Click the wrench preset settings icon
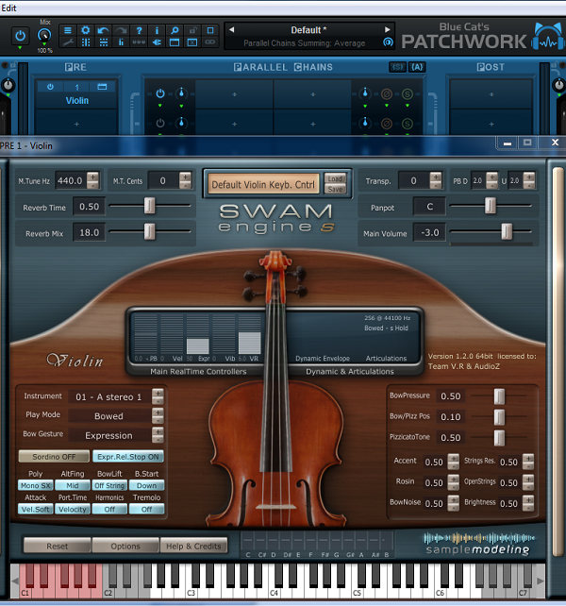 point(68,42)
